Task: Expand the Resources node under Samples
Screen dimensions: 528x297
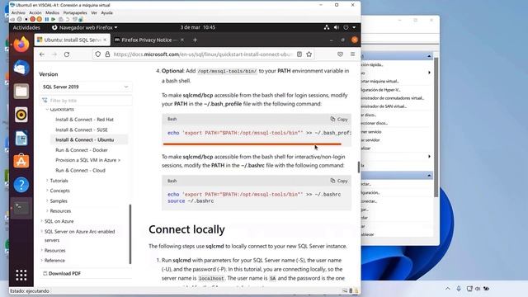Action: (60, 211)
